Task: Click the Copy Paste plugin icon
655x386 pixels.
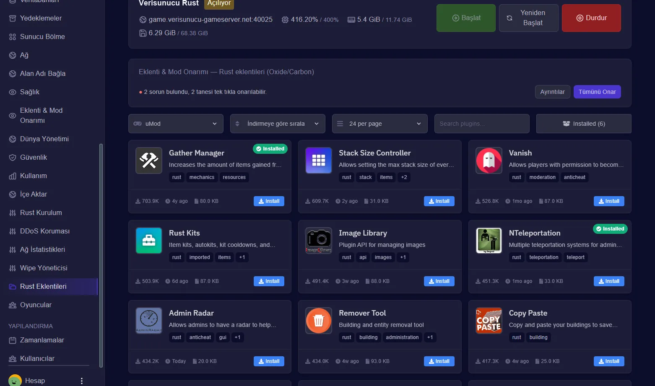Action: (489, 321)
